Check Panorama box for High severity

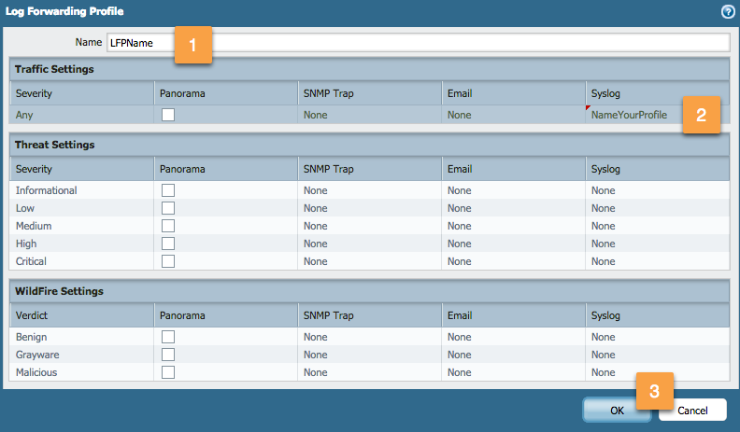pyautogui.click(x=168, y=244)
